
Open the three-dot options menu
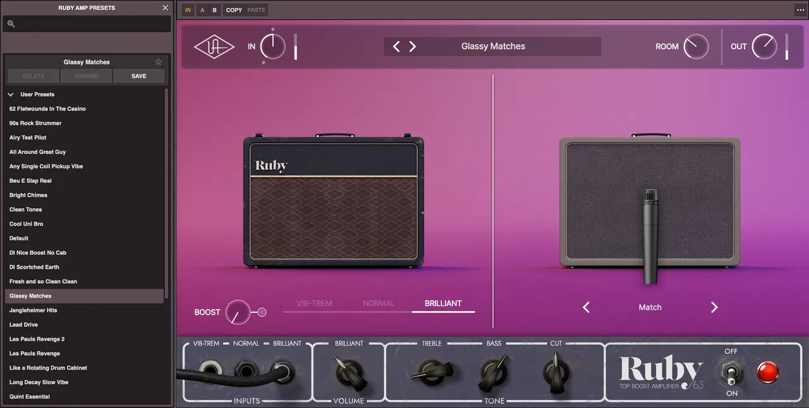pyautogui.click(x=800, y=9)
